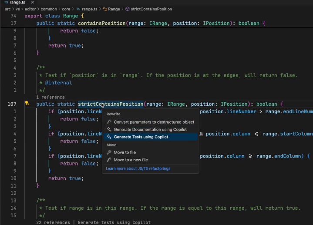Image resolution: width=313 pixels, height=225 pixels.
Task: Click the Range class symbol icon in breadcrumbs
Action: (105, 9)
